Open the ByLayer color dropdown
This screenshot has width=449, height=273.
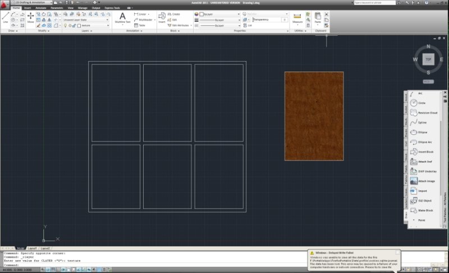point(219,14)
